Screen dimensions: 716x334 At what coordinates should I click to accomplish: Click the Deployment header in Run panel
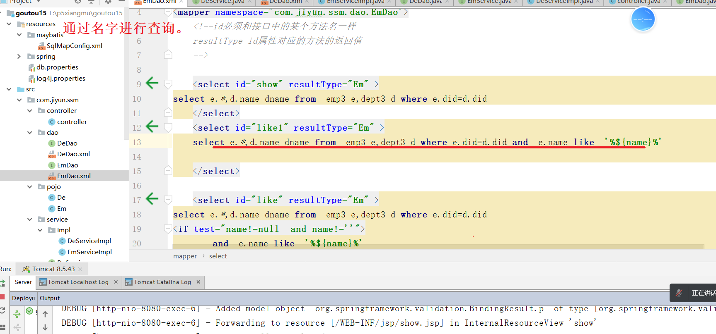click(x=24, y=298)
